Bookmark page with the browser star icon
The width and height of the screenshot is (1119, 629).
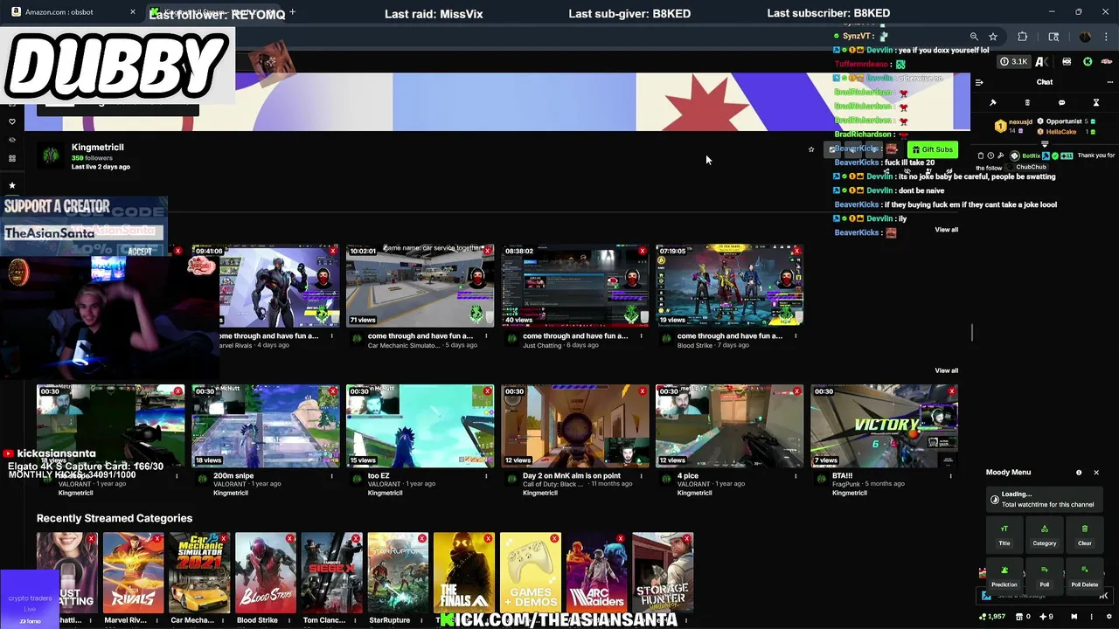pos(993,37)
